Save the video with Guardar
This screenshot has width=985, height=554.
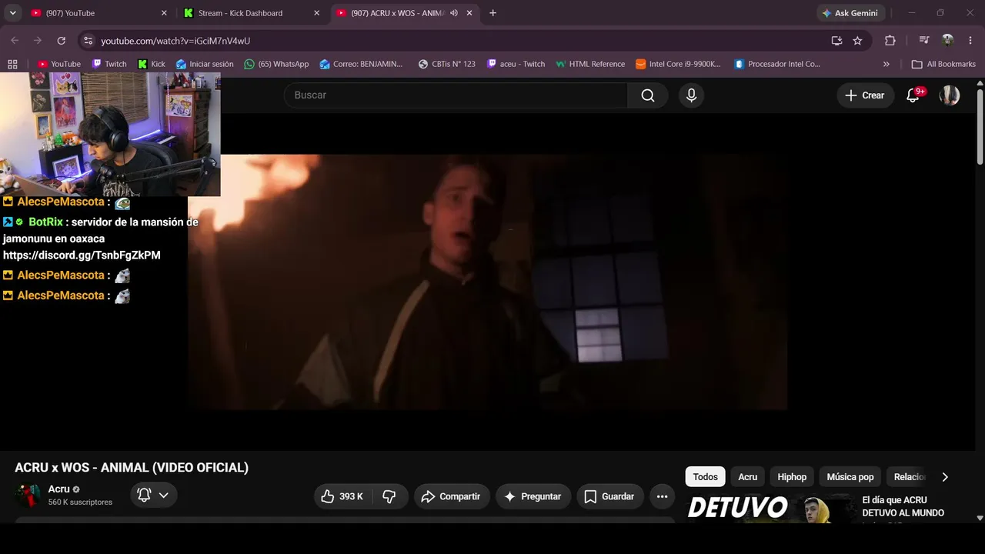[609, 496]
